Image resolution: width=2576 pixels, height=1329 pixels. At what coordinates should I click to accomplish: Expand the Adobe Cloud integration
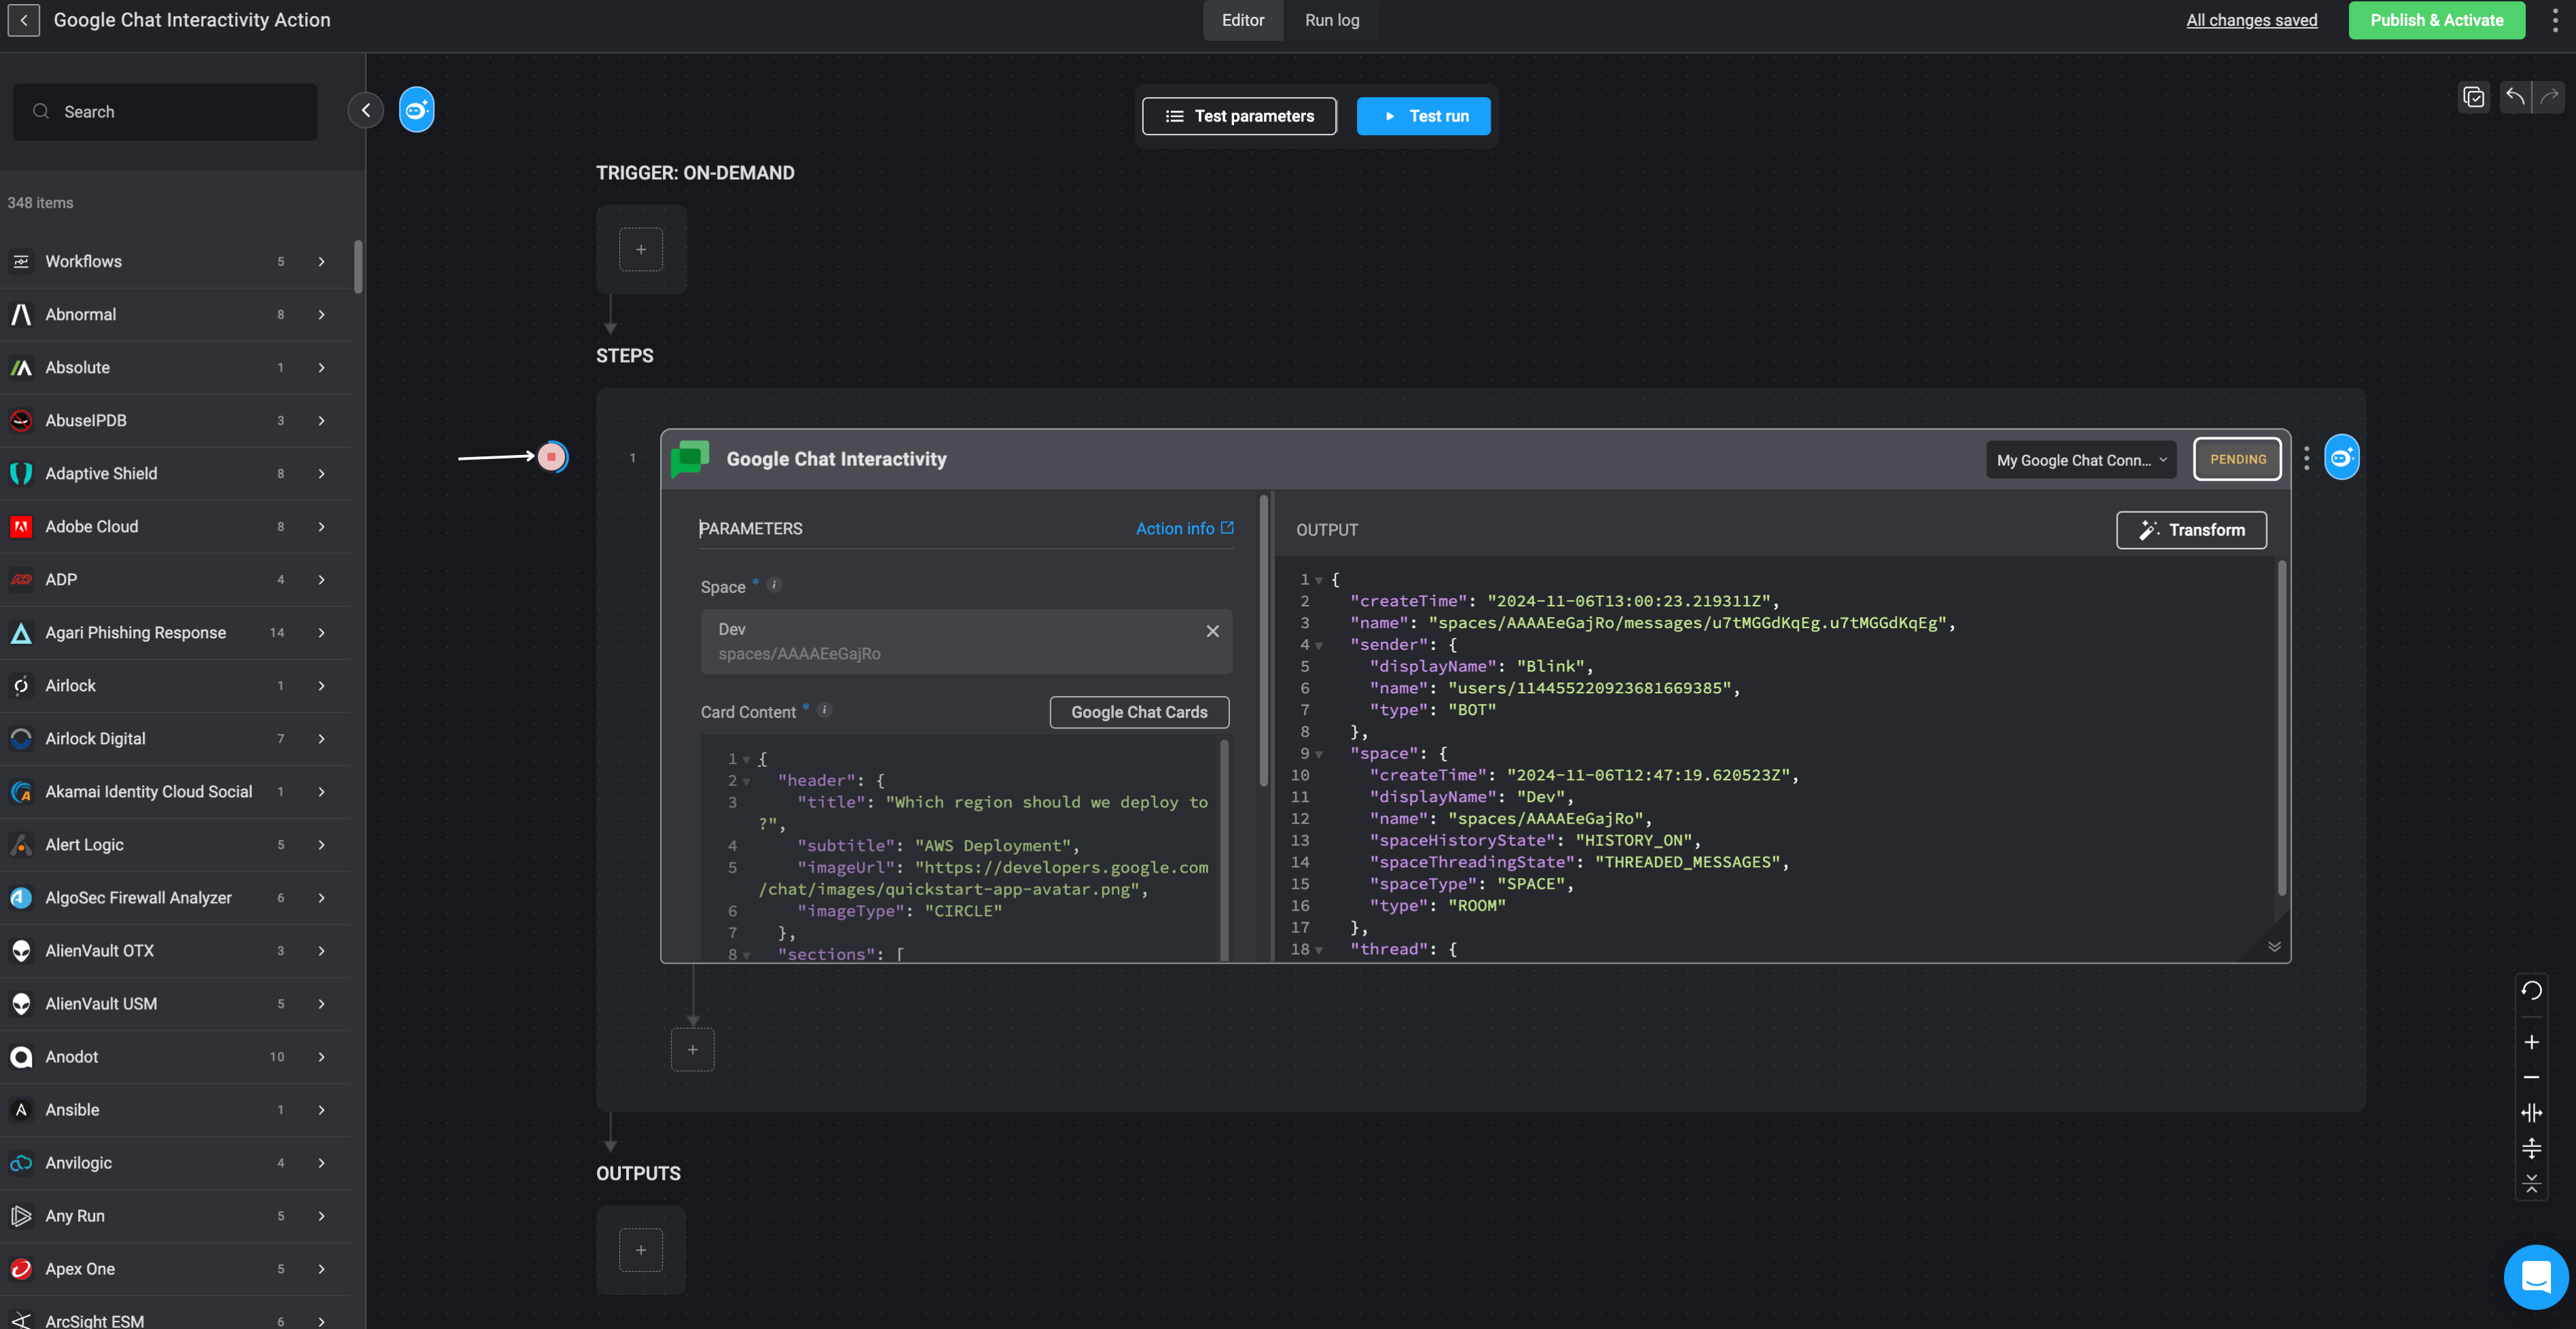321,526
